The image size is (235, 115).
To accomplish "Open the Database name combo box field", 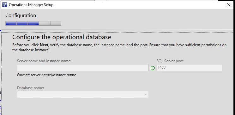I will tap(83, 94).
